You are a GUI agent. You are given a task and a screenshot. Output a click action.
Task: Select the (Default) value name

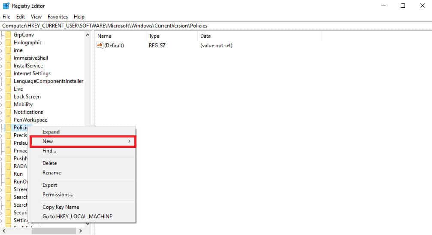coord(114,46)
